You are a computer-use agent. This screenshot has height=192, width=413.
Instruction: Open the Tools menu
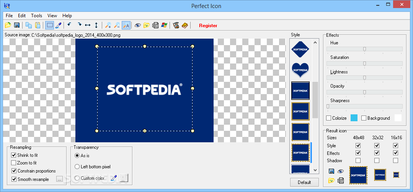[x=37, y=16]
